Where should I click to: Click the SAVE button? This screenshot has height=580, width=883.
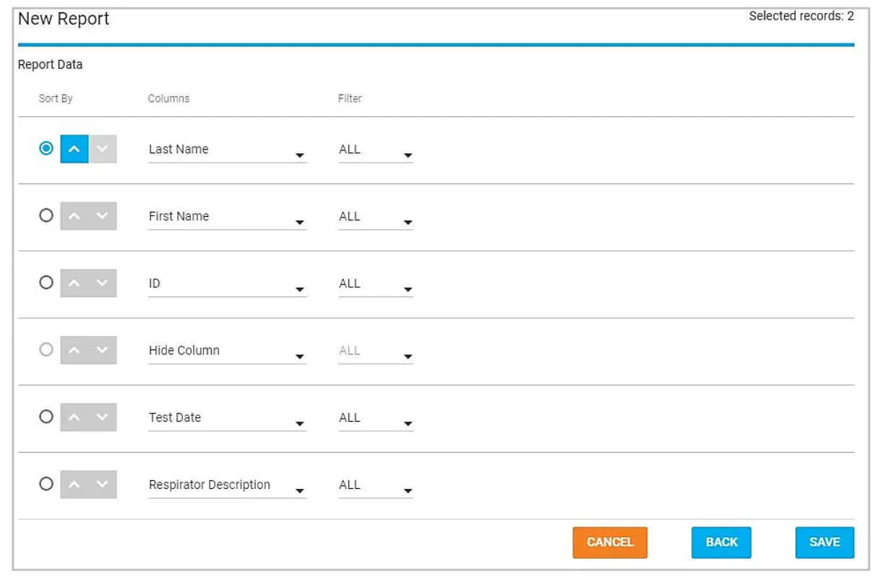(x=824, y=542)
